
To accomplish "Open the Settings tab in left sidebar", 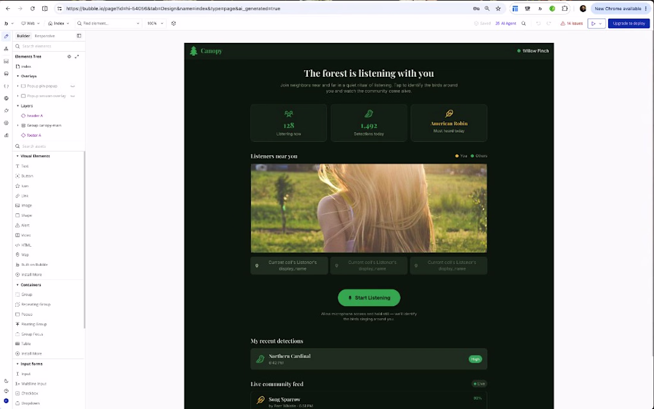I will 6,123.
